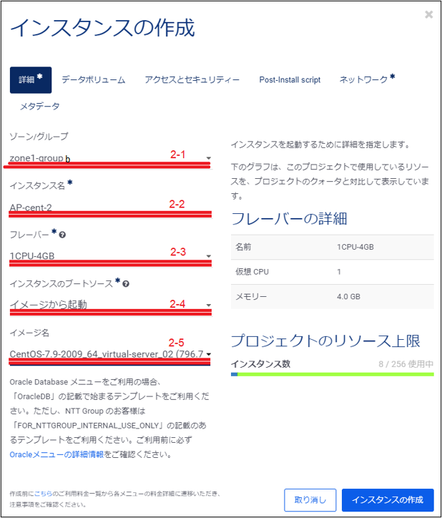Click the インスタンス数 usage progress bar

click(333, 374)
